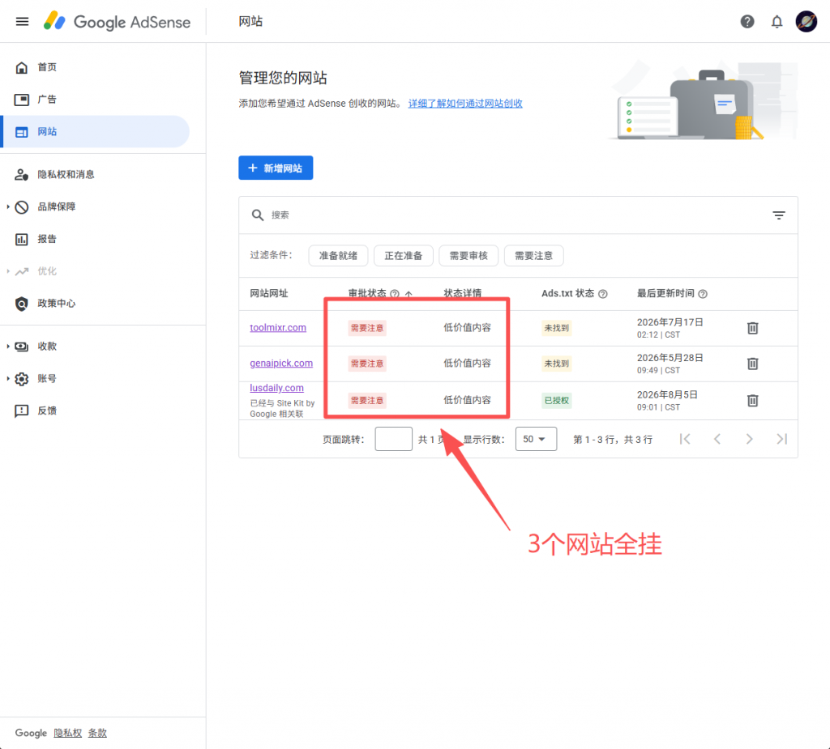Go to the previous page
The image size is (830, 749).
(x=717, y=439)
